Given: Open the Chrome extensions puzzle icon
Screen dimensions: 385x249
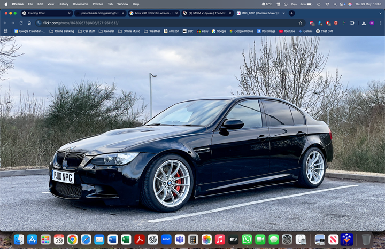Looking at the screenshot, I should pos(352,23).
